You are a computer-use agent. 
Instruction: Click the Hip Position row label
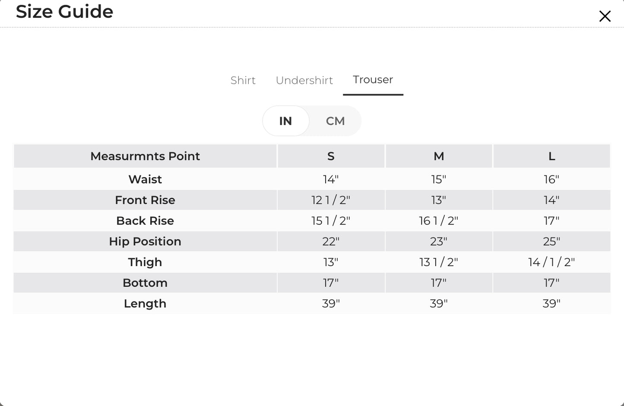pyautogui.click(x=145, y=241)
